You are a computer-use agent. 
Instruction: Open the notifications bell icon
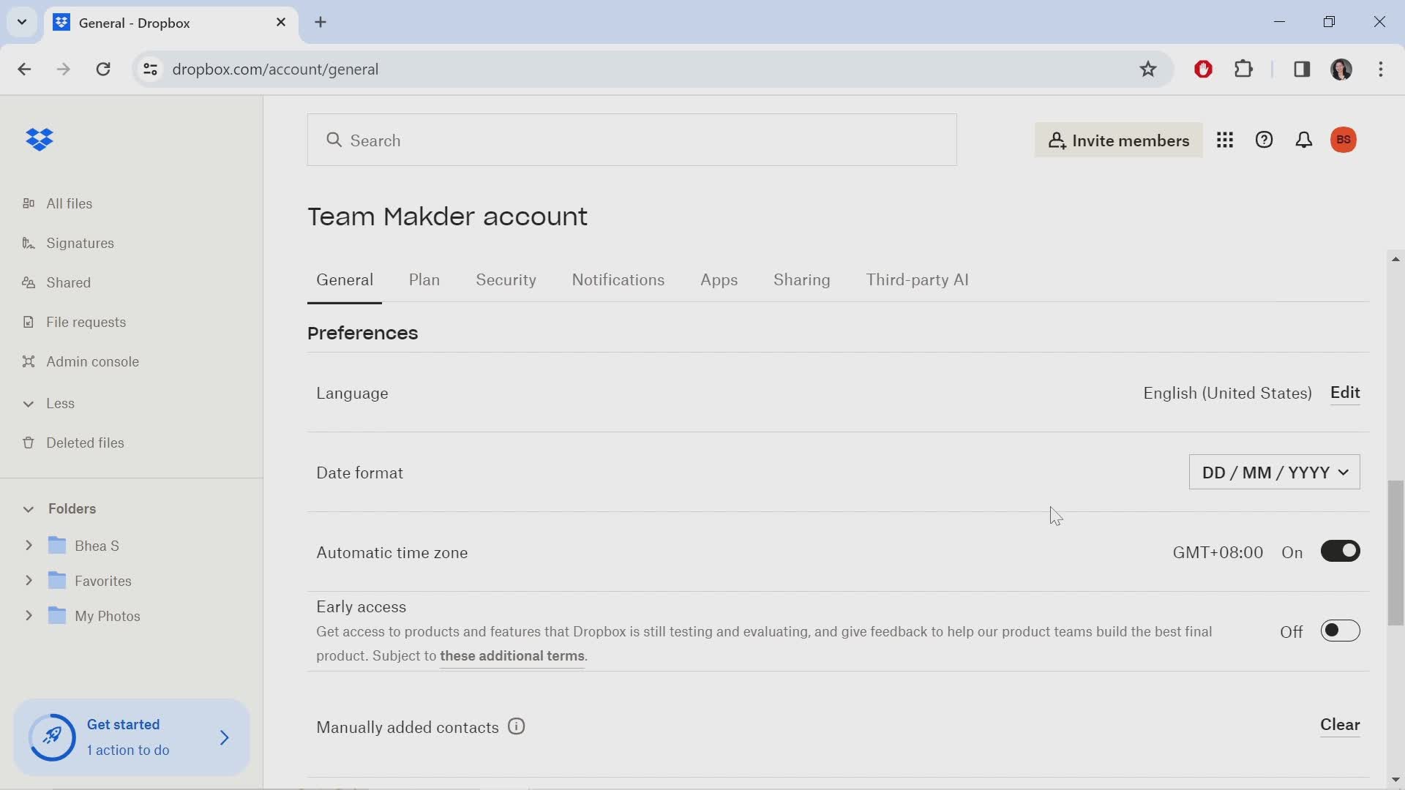coord(1304,140)
